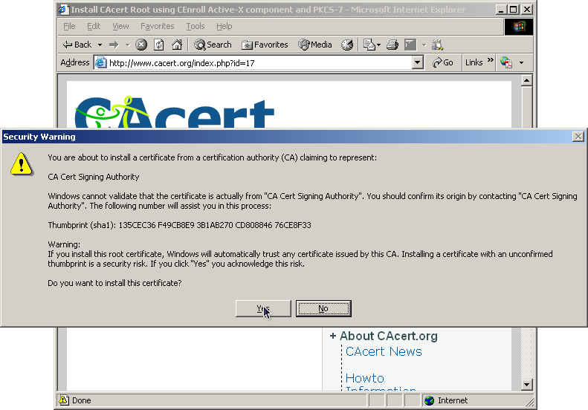Open the Back history dropdown arrow
Image resolution: width=588 pixels, height=410 pixels.
coord(100,45)
